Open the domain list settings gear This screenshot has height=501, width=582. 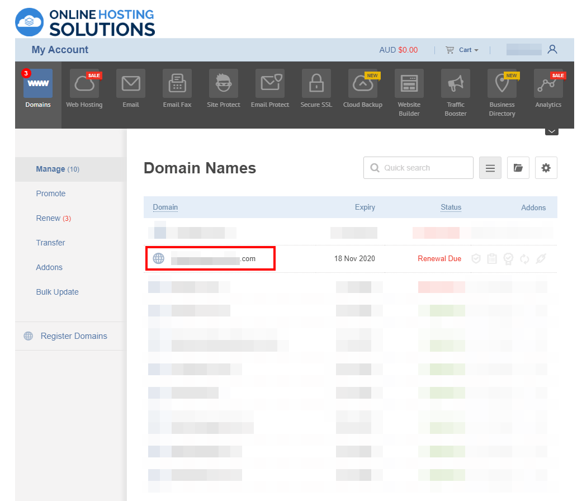[x=546, y=168]
